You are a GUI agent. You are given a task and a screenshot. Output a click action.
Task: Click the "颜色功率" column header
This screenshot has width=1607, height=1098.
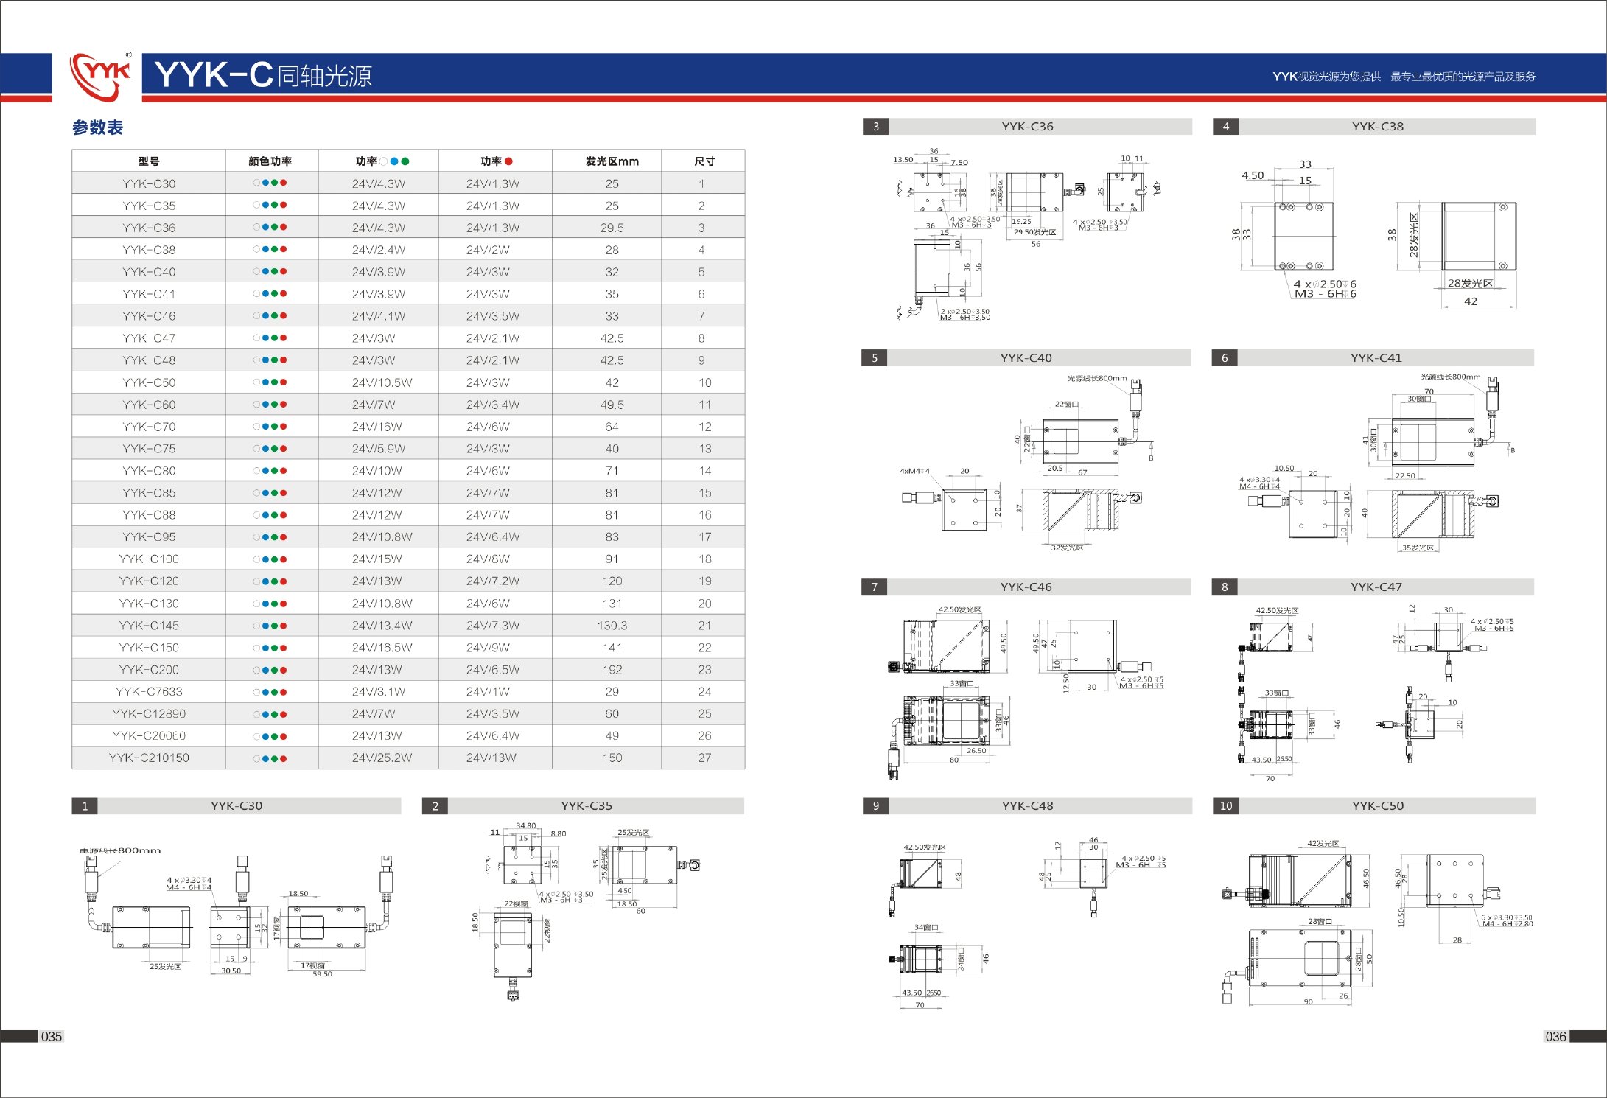pos(270,161)
